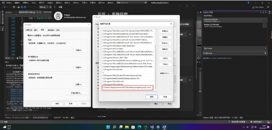
Task: Open Microsoft Store from taskbar
Action: pos(133,127)
